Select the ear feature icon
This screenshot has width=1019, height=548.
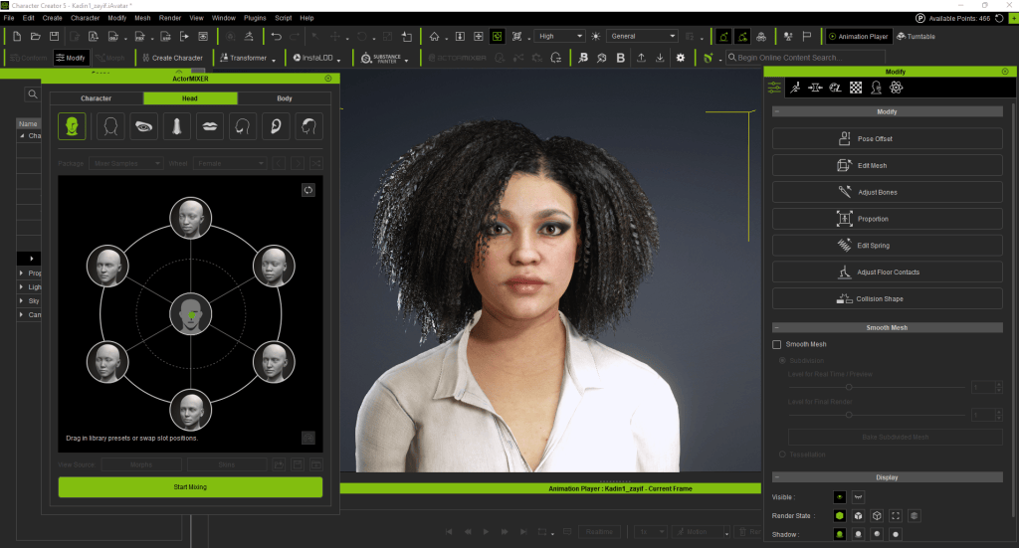[276, 126]
